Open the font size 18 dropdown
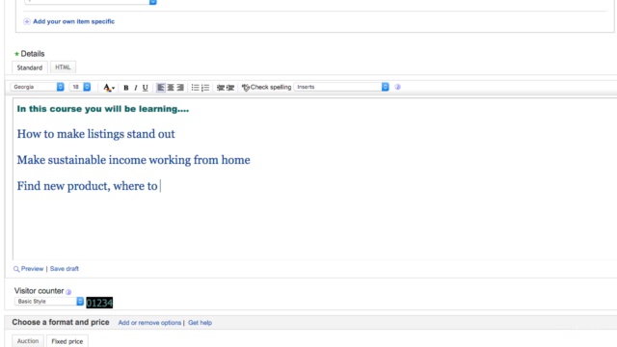 coord(80,87)
